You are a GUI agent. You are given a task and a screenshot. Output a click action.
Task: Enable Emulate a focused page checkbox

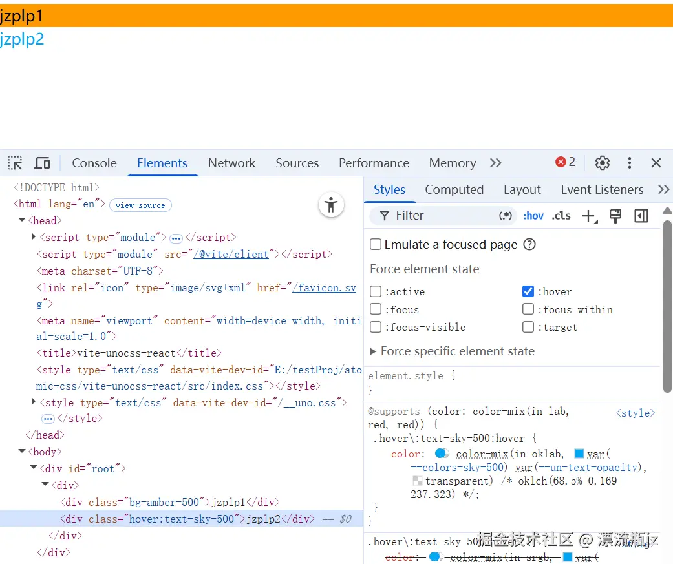pos(376,244)
